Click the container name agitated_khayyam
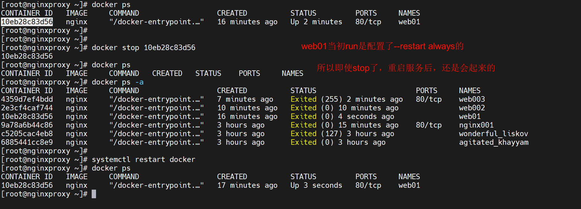The width and height of the screenshot is (581, 209). point(493,142)
